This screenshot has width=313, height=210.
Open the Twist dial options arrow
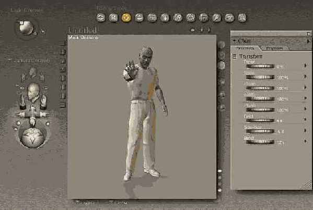(305, 119)
